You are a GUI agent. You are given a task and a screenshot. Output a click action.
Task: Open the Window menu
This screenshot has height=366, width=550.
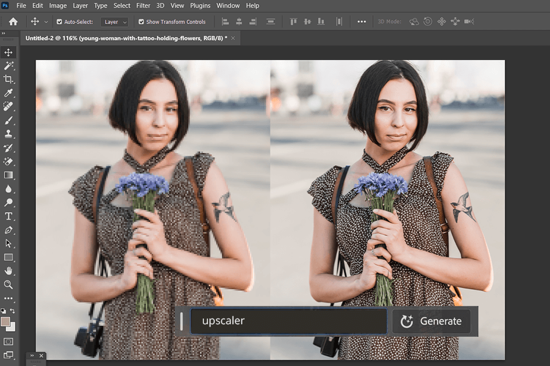coord(228,6)
